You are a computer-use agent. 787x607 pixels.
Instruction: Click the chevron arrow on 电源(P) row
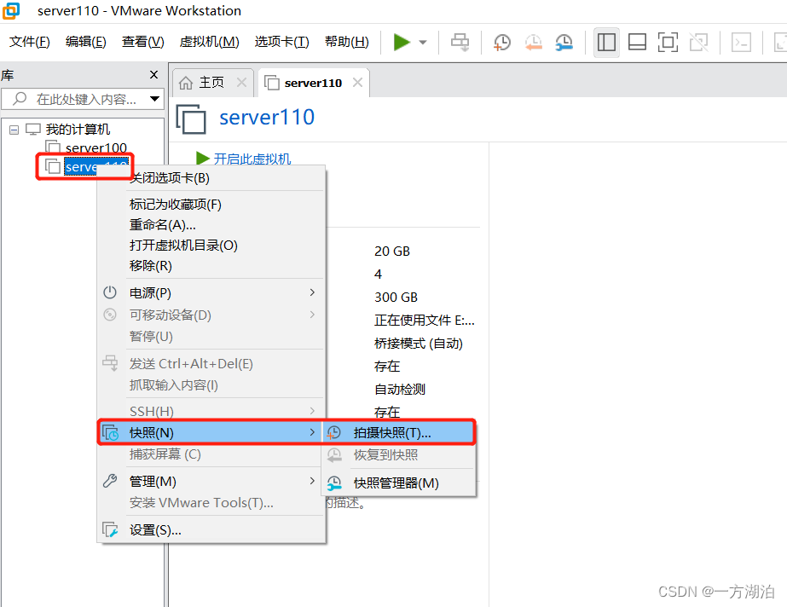click(x=312, y=292)
